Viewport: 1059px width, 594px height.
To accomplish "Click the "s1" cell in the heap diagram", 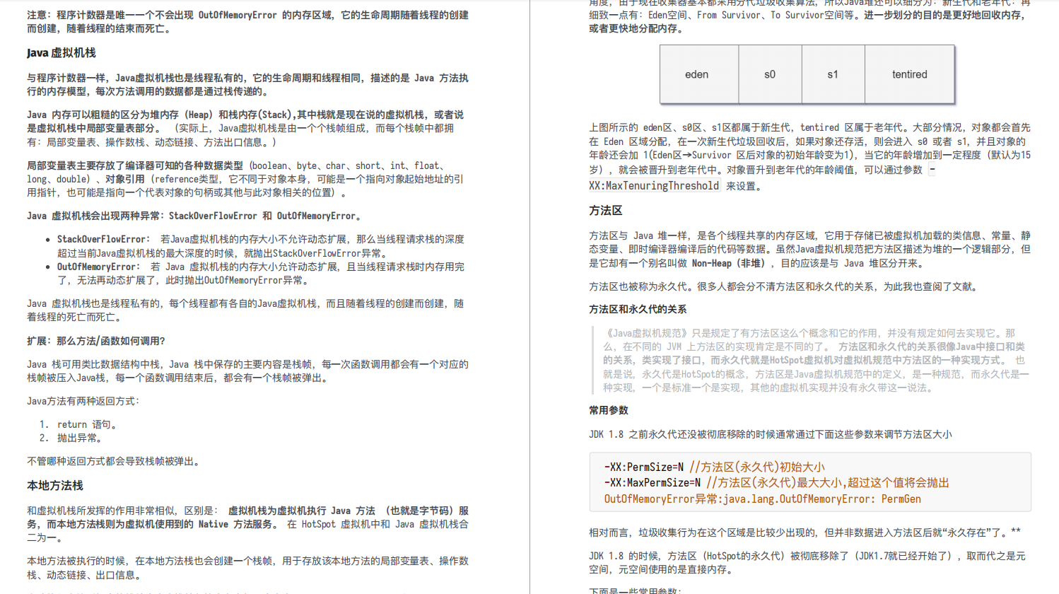I will tap(833, 74).
